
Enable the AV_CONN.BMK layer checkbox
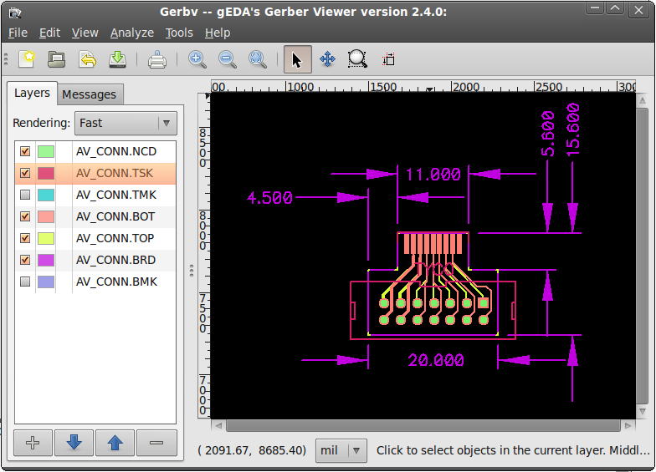point(25,282)
